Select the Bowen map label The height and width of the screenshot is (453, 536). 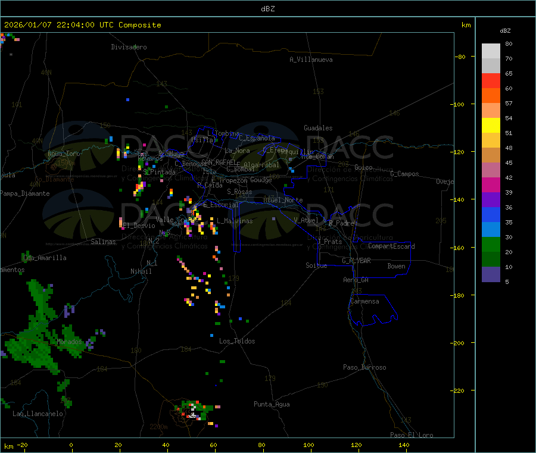tap(396, 267)
